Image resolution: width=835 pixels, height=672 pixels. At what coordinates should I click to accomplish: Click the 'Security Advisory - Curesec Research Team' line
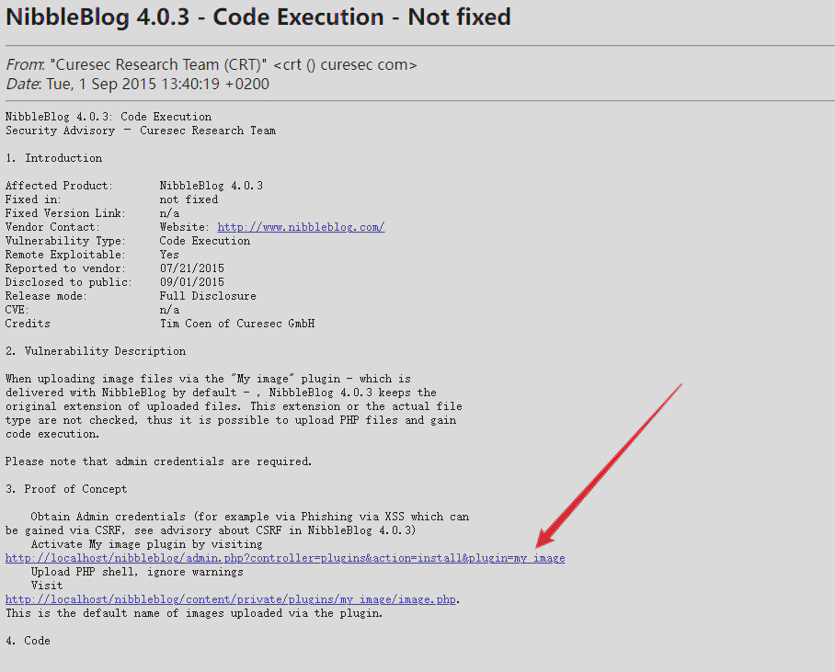coord(141,131)
